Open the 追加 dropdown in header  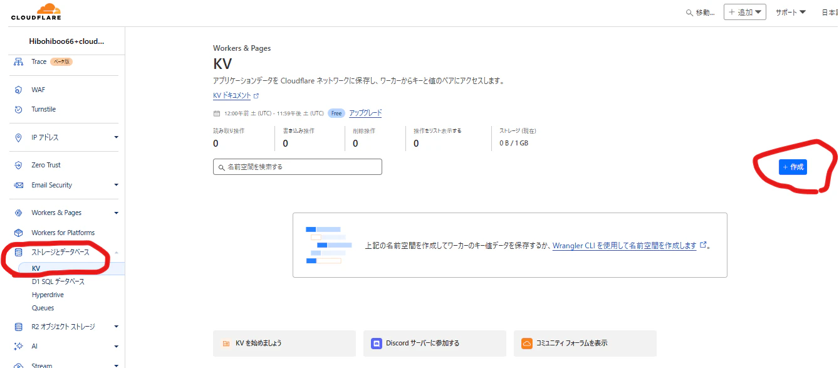coord(745,12)
